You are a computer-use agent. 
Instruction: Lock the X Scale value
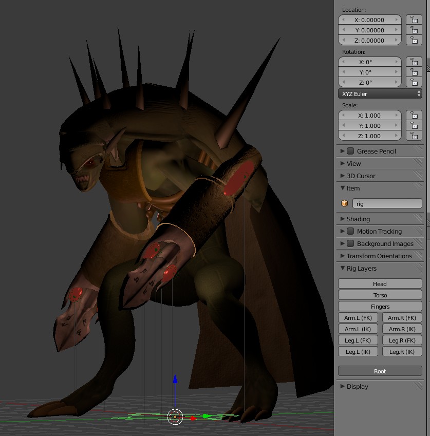(x=414, y=115)
